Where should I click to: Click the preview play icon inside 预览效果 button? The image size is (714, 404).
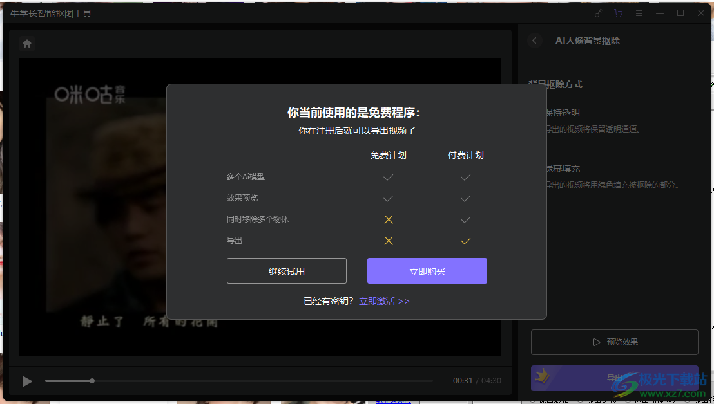(x=596, y=342)
